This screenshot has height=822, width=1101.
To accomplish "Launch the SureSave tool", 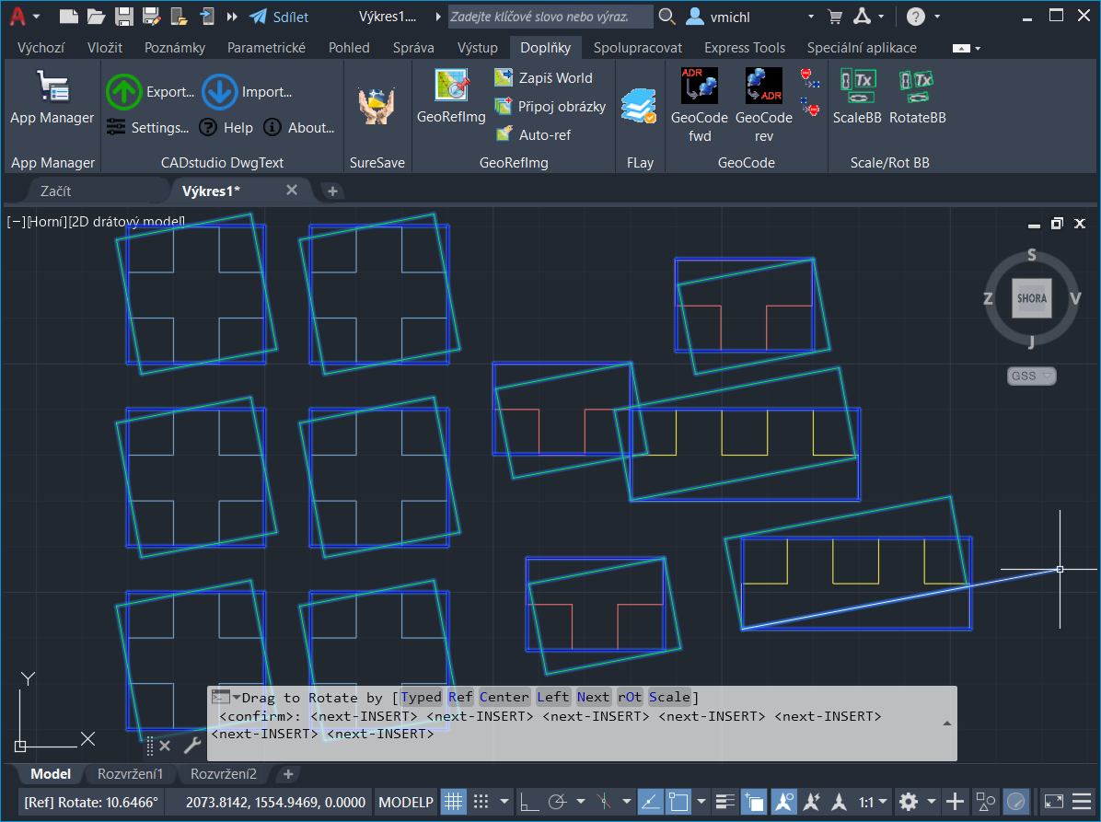I will point(377,106).
